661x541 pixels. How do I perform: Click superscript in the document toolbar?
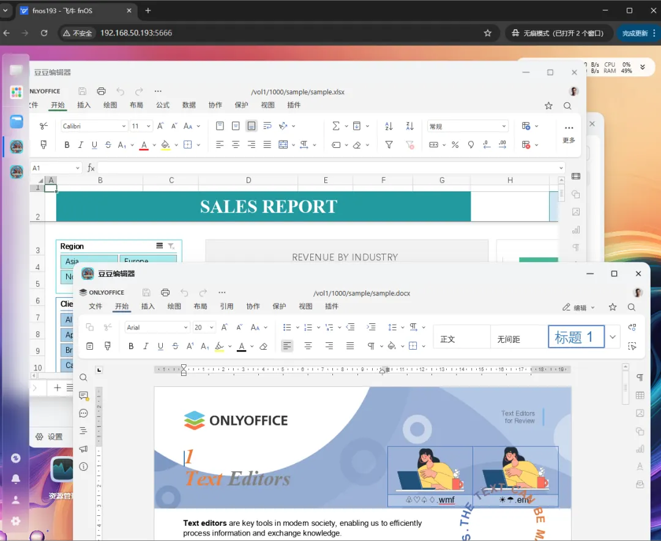coord(190,346)
